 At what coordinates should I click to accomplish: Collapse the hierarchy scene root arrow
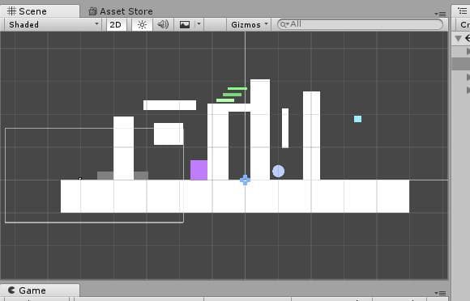coord(458,38)
